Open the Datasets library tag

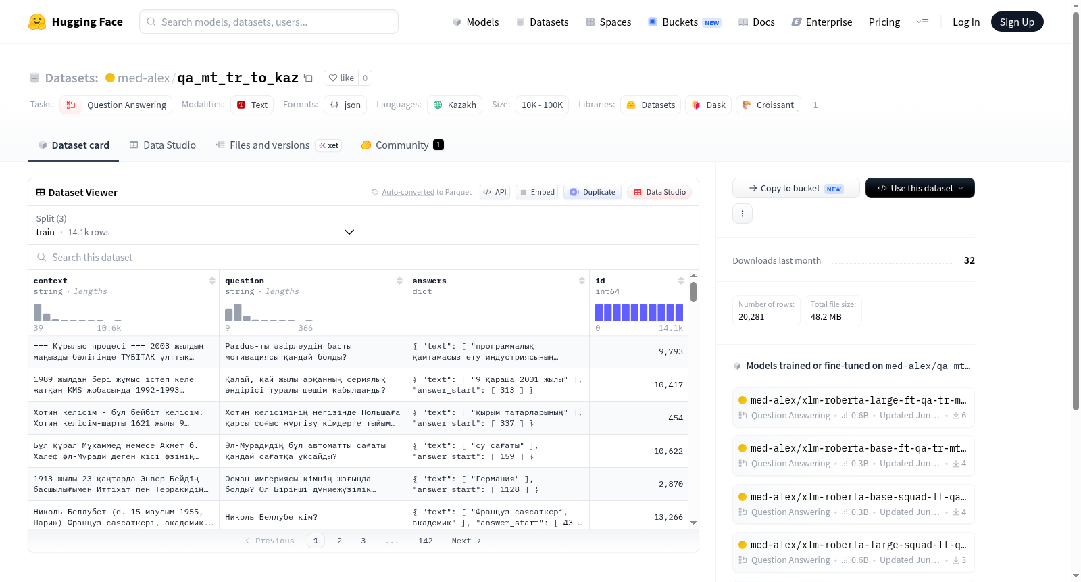click(651, 105)
